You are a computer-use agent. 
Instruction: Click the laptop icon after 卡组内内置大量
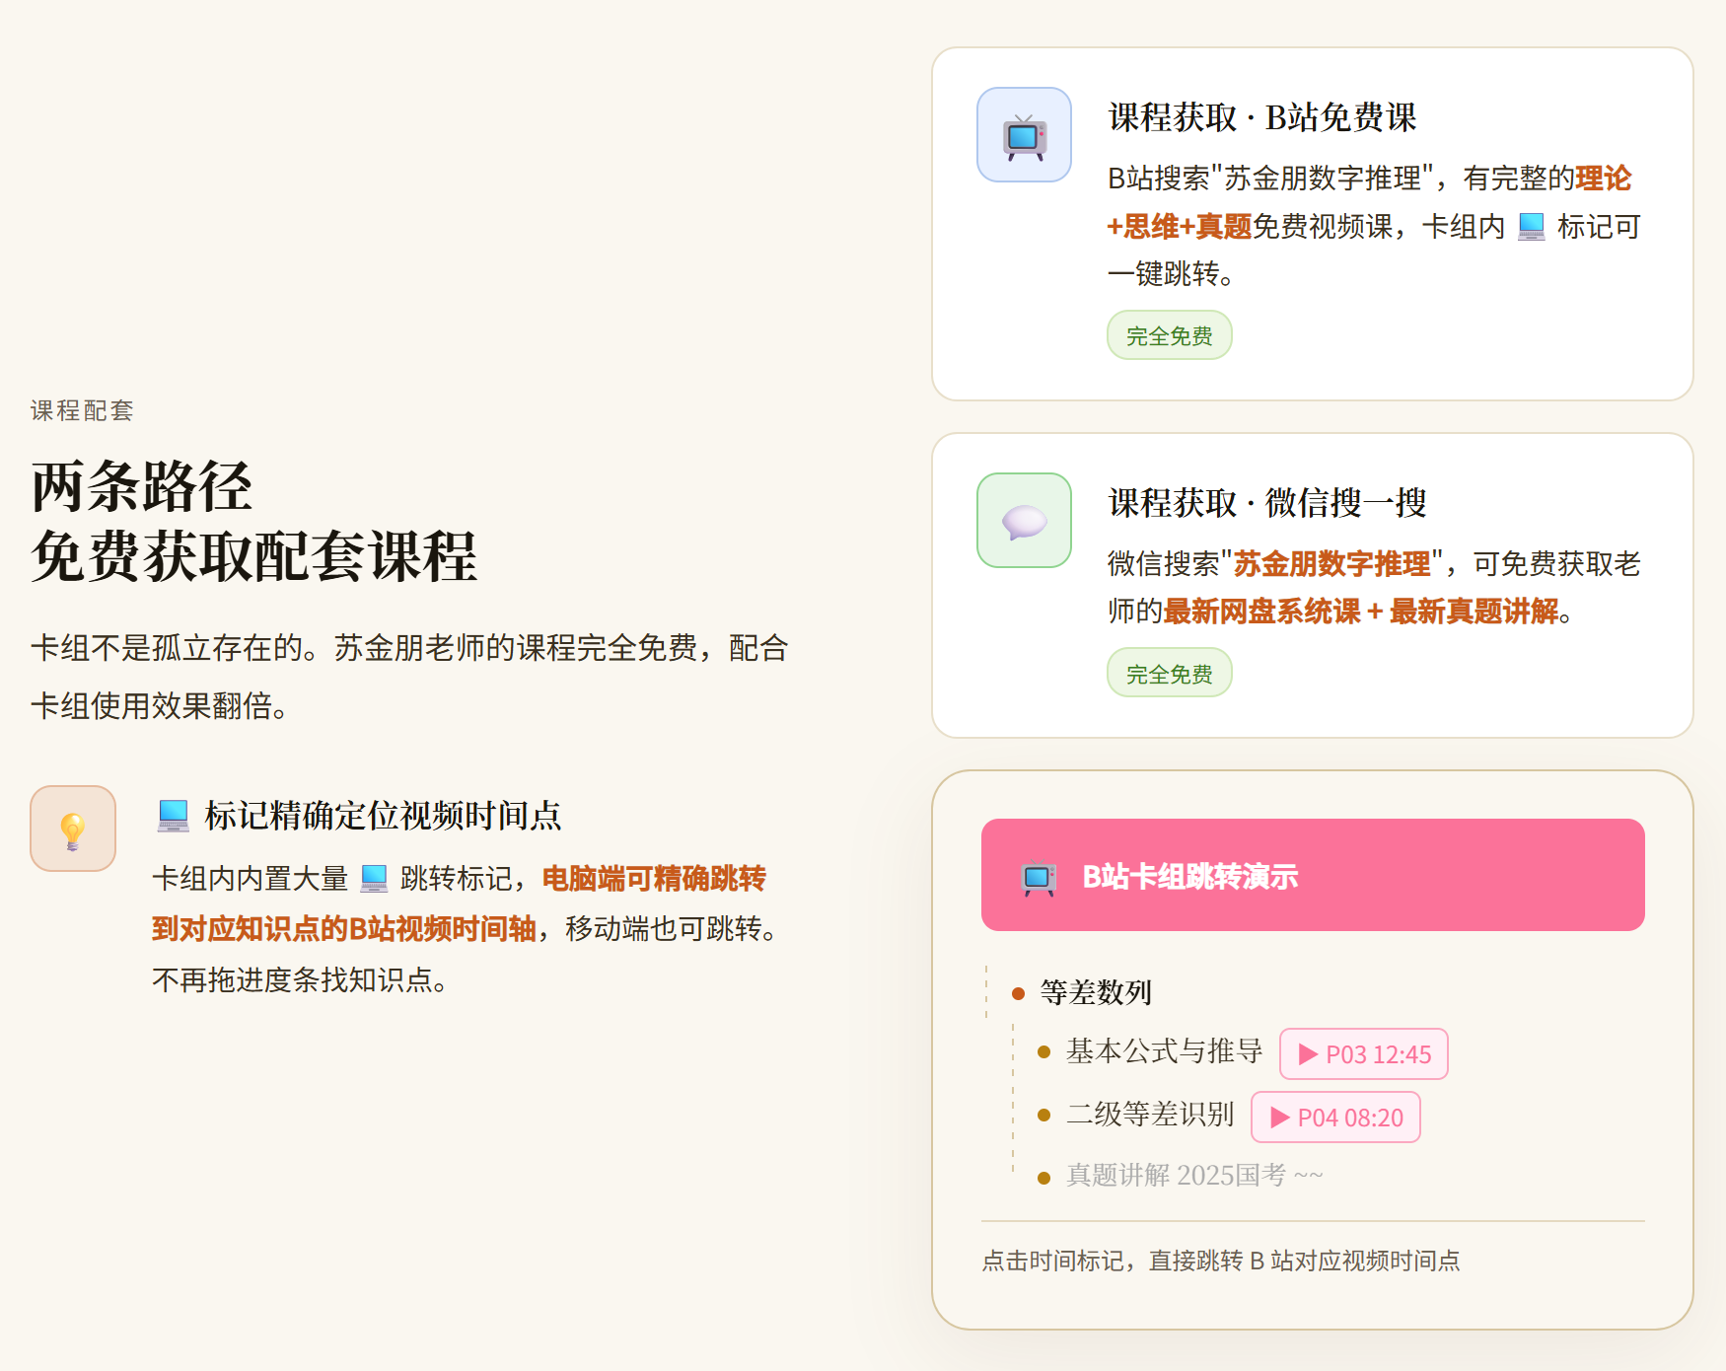pyautogui.click(x=374, y=878)
